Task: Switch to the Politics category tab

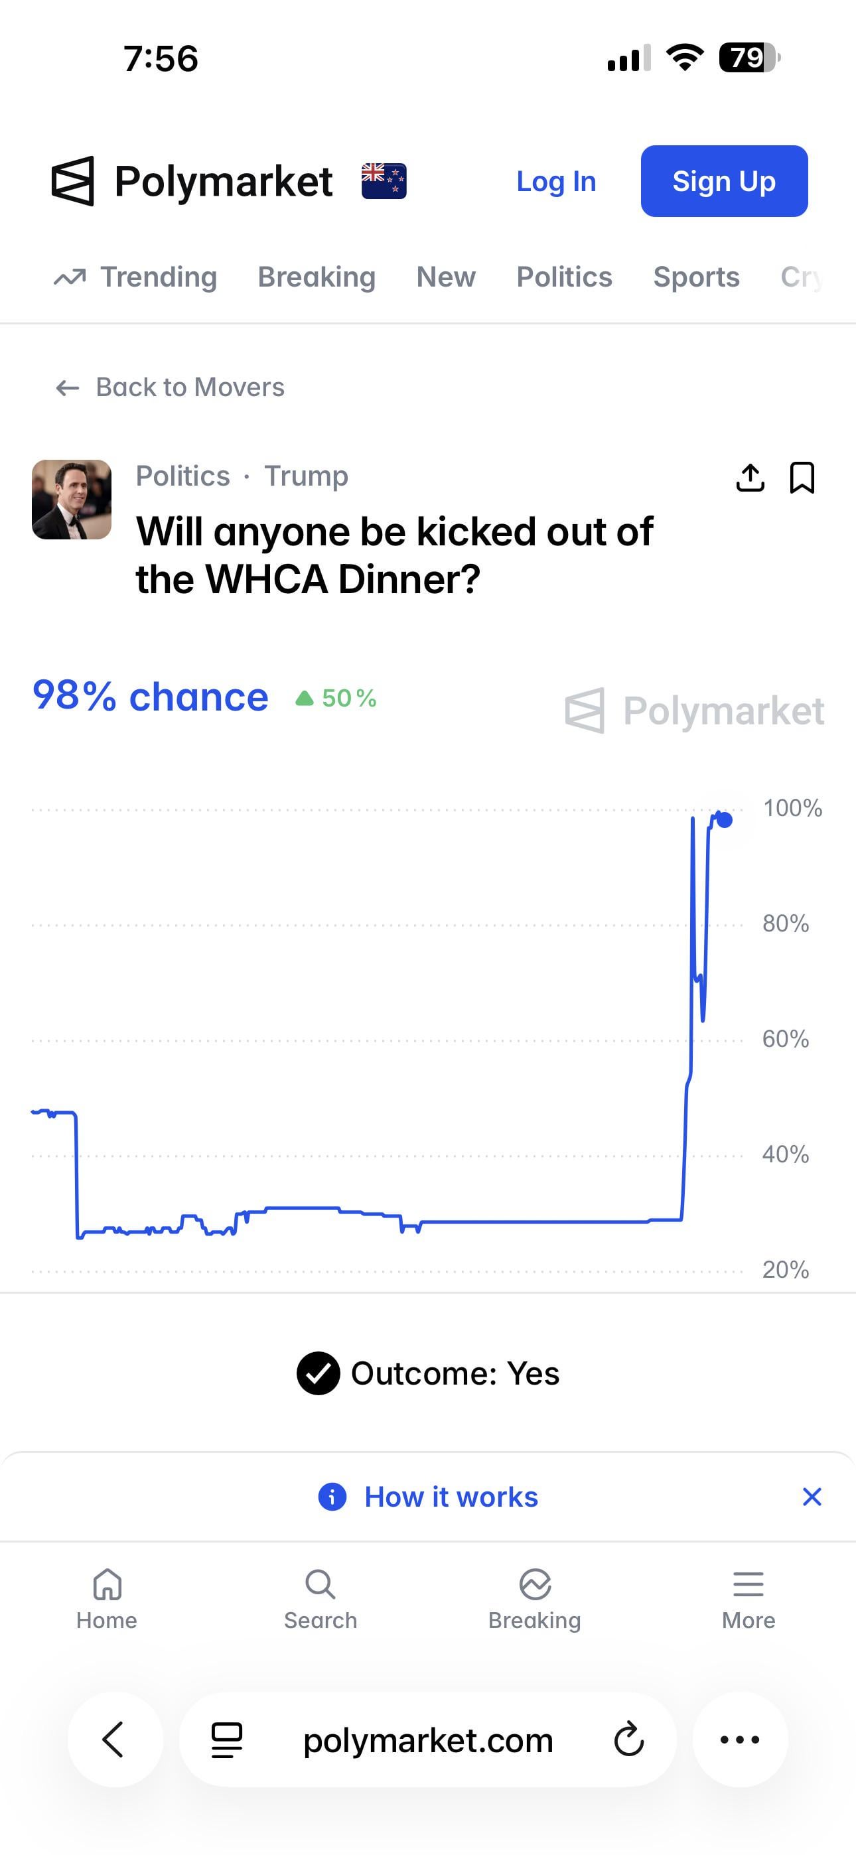Action: [x=564, y=277]
